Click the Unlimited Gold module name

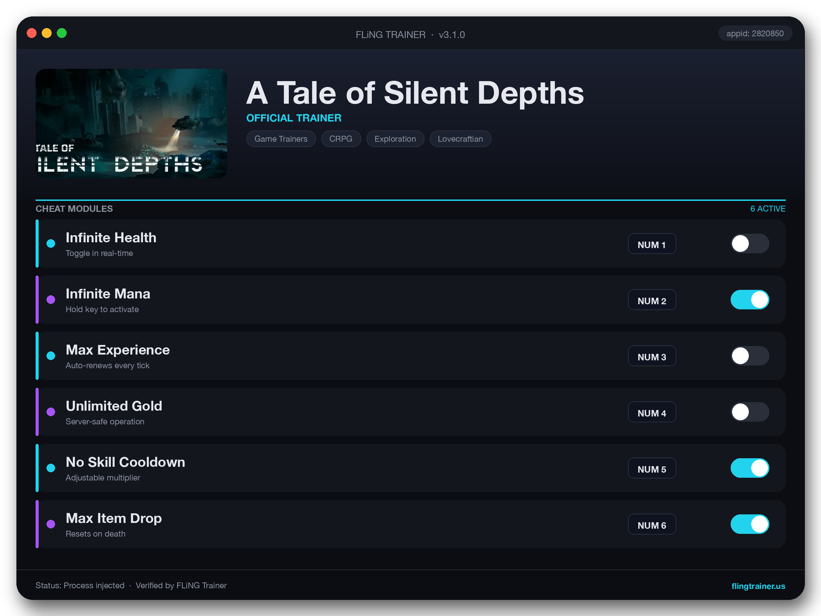point(114,406)
